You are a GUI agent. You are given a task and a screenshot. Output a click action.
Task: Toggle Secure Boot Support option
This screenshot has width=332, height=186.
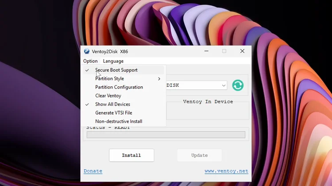pyautogui.click(x=123, y=70)
